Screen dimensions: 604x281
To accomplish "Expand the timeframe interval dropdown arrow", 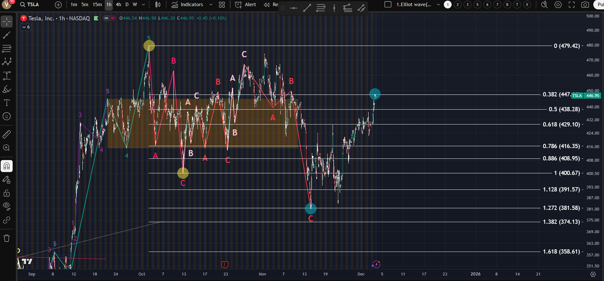I will pyautogui.click(x=143, y=5).
